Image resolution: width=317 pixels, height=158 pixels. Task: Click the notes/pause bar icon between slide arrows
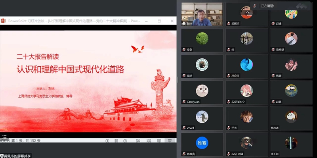(x=116, y=141)
